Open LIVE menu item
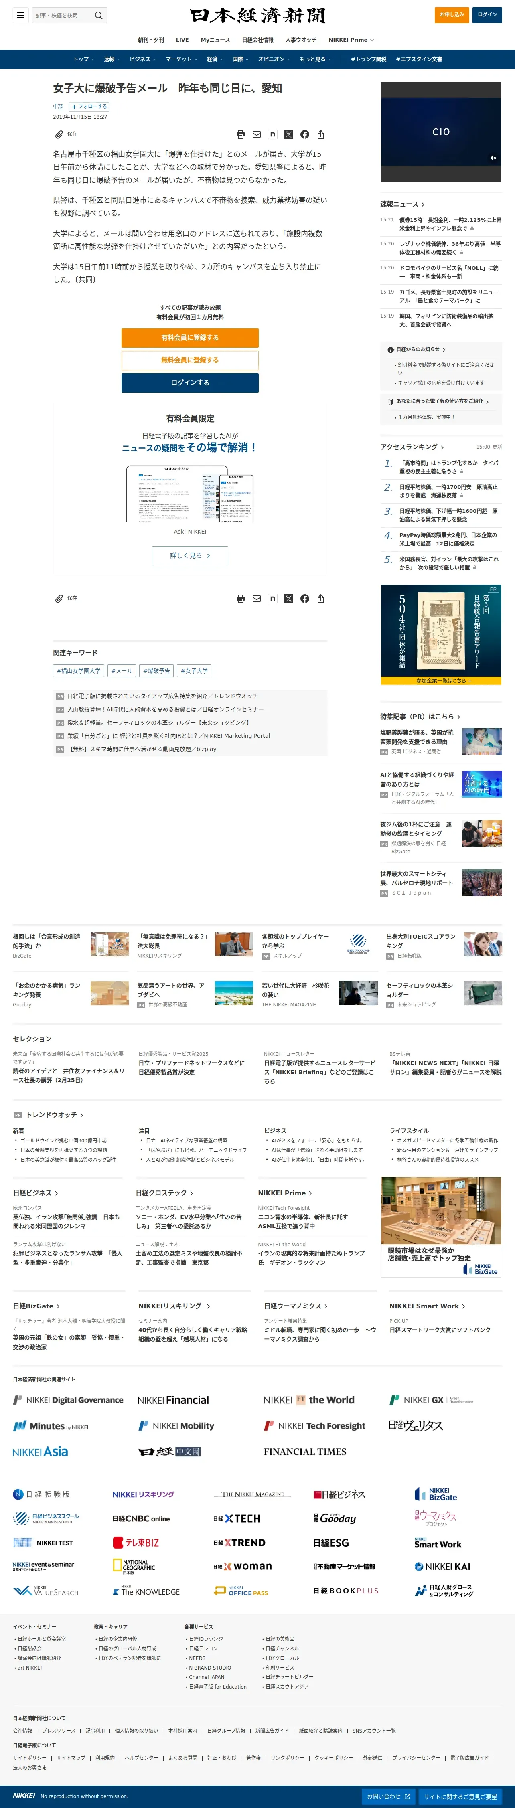This screenshot has width=515, height=1808. click(x=182, y=40)
